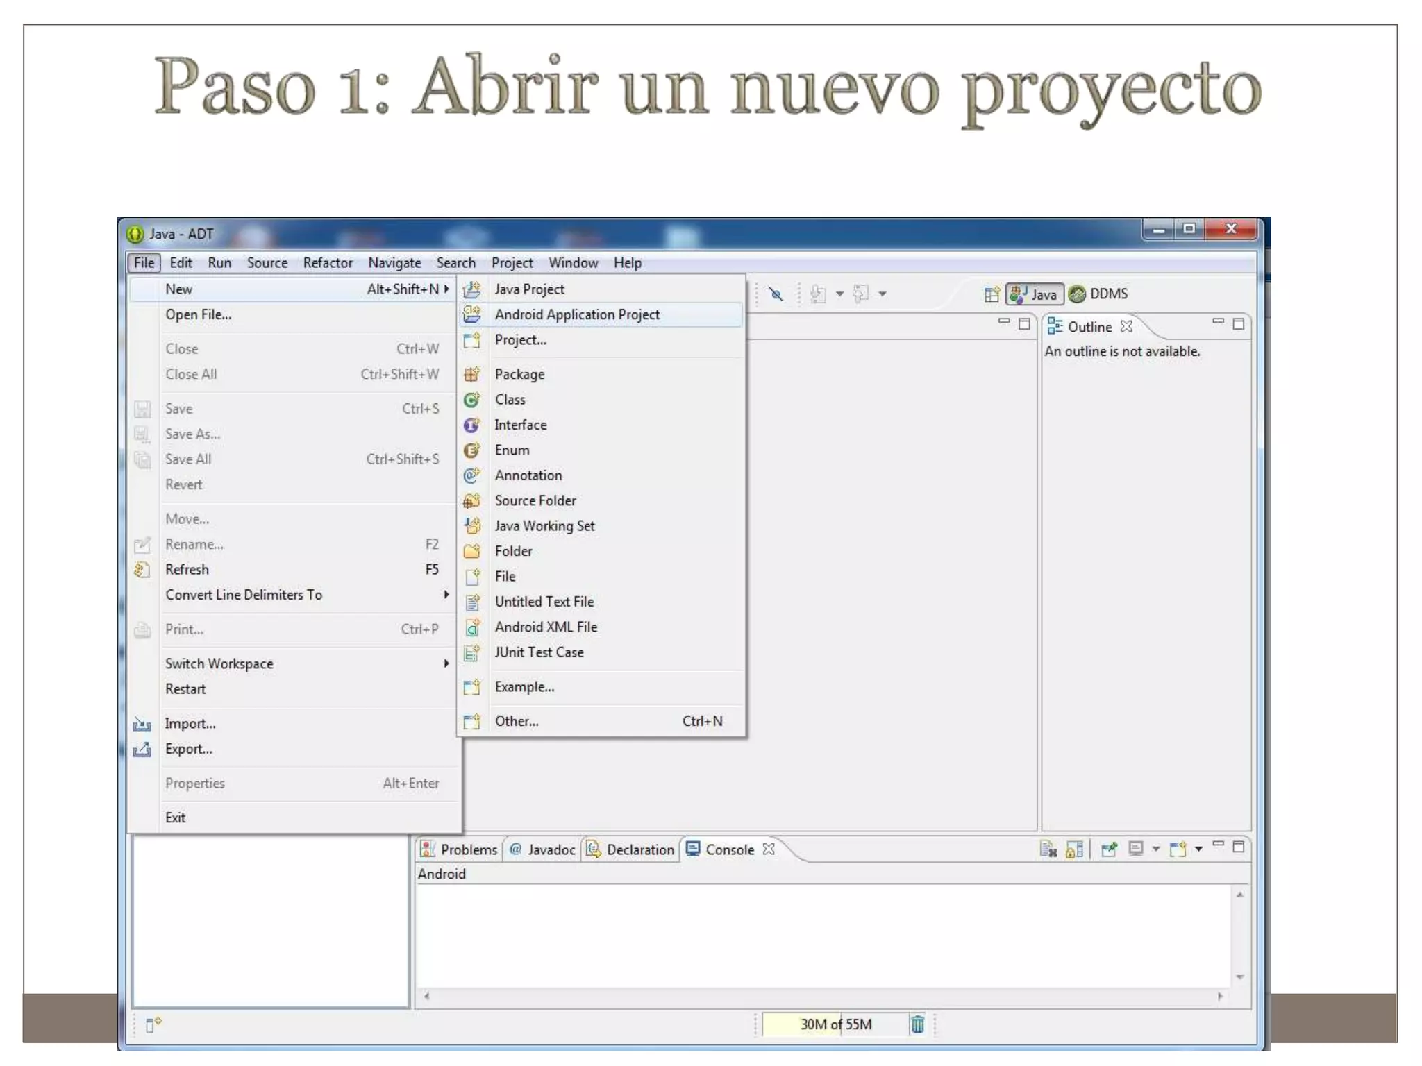This screenshot has width=1422, height=1066.
Task: Choose Import... from the File menu
Action: (x=190, y=724)
